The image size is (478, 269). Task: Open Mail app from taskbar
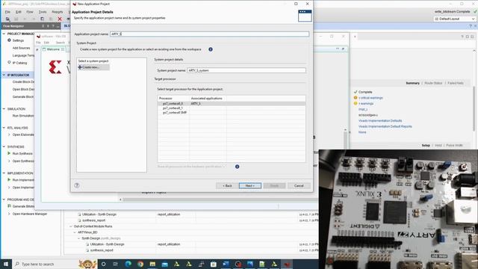[x=164, y=264]
